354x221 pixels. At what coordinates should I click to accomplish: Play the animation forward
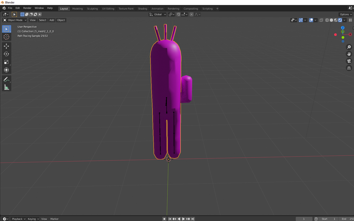pyautogui.click(x=183, y=219)
